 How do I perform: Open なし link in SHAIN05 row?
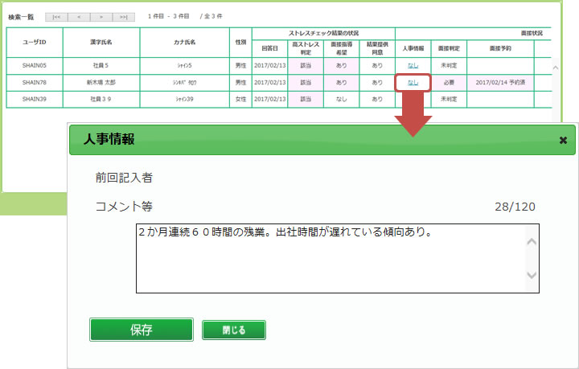(x=413, y=66)
